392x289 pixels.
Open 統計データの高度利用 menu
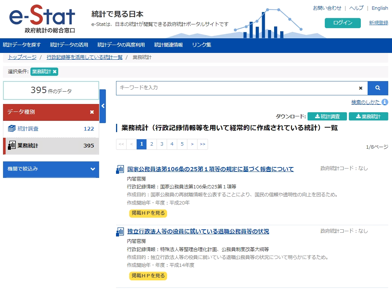point(121,45)
